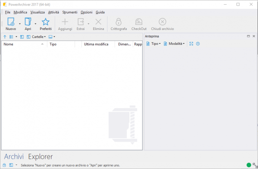Click the Elimina delete icon
This screenshot has width=258, height=169.
tap(98, 22)
